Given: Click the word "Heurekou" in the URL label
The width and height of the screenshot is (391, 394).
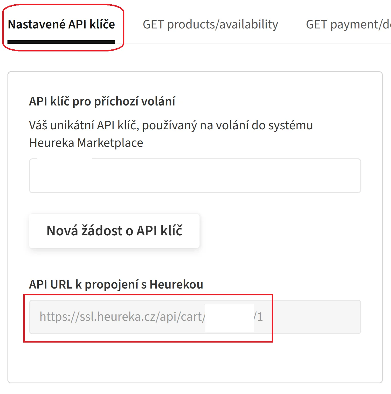Looking at the screenshot, I should (176, 285).
